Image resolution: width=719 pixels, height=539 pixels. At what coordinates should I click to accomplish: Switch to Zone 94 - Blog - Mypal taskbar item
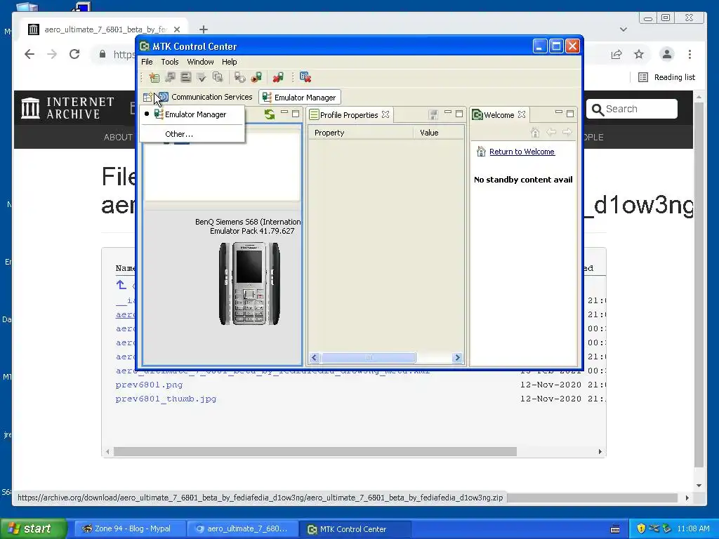click(129, 529)
